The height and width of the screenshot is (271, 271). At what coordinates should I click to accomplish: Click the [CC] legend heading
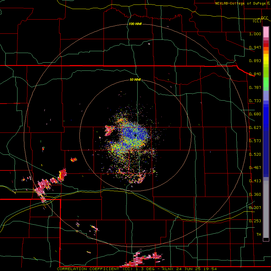(257, 21)
